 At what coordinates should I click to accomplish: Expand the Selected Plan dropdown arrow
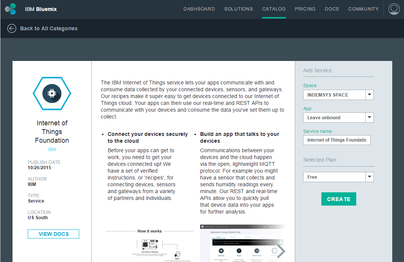coord(369,177)
